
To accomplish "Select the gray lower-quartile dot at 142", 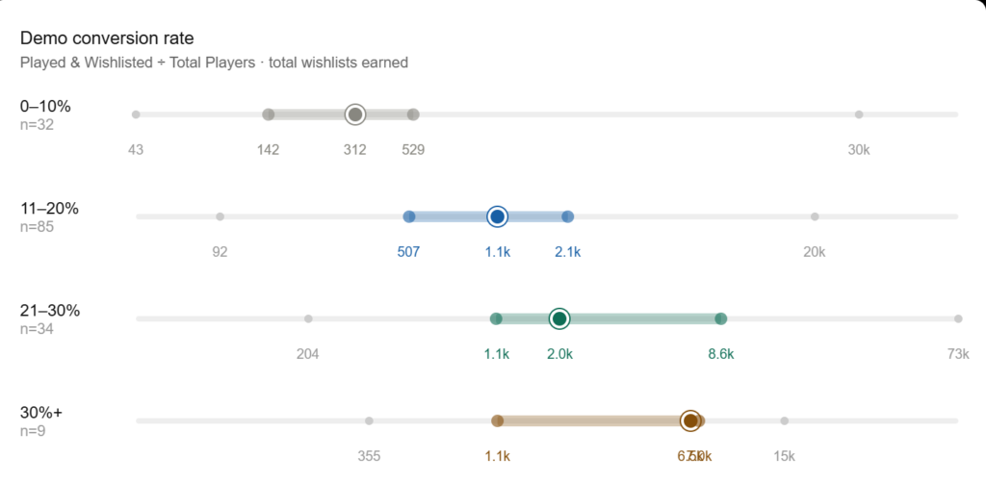I will tap(269, 114).
